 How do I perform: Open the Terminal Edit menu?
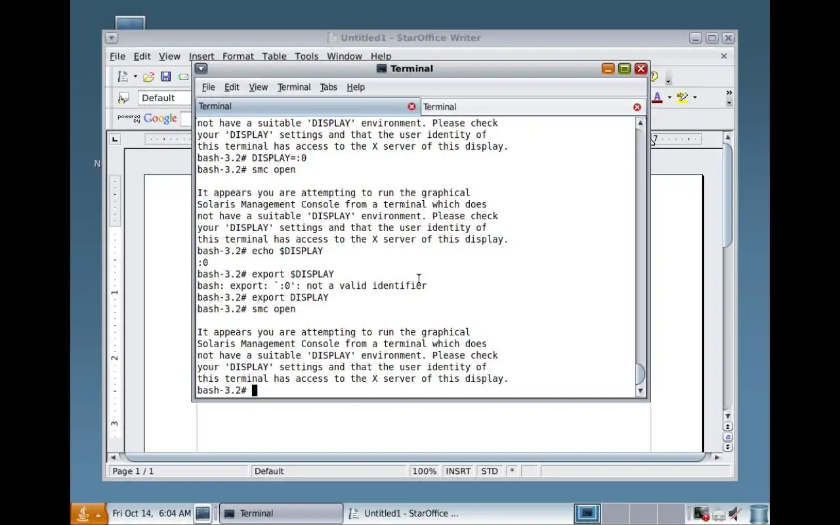pos(232,87)
